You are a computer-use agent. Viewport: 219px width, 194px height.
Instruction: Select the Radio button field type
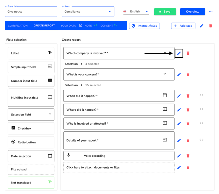tap(31, 142)
